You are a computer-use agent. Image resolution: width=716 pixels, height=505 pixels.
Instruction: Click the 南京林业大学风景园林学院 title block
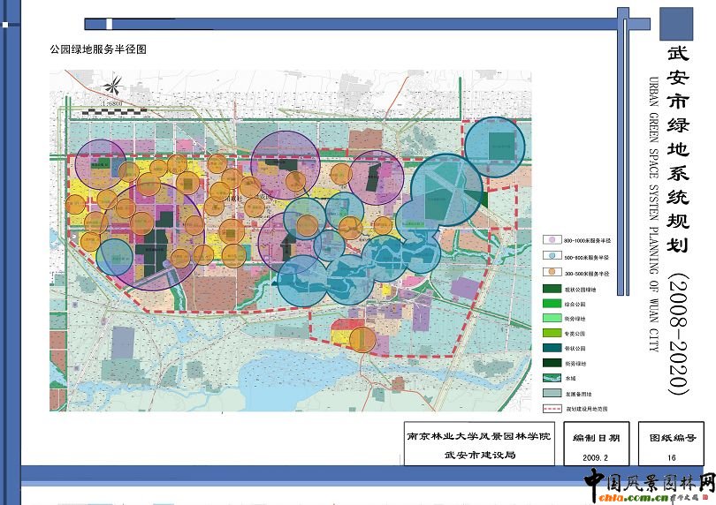pos(478,436)
